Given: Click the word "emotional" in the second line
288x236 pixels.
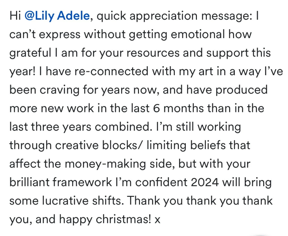Looking at the screenshot, I should 198,34.
